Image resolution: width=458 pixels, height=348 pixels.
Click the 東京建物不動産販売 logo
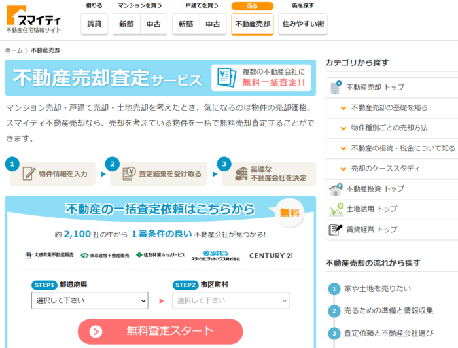coord(105,256)
